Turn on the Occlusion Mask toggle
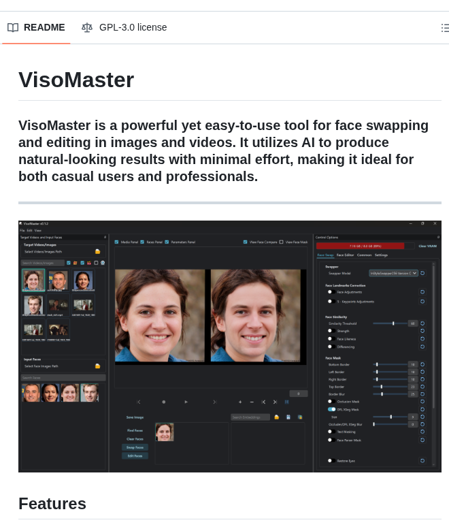Screen dimensions: 449x531 pos(331,401)
